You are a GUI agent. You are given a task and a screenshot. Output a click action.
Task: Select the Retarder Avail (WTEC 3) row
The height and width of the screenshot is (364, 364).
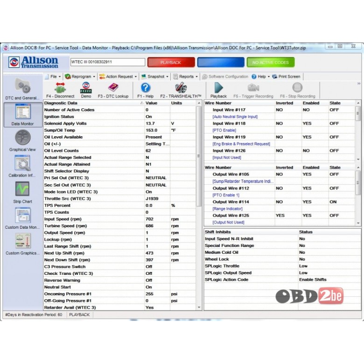pyautogui.click(x=119, y=308)
